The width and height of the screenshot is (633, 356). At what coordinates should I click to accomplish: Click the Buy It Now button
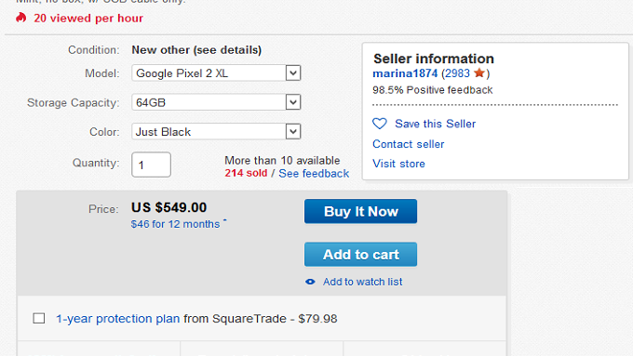tap(360, 211)
